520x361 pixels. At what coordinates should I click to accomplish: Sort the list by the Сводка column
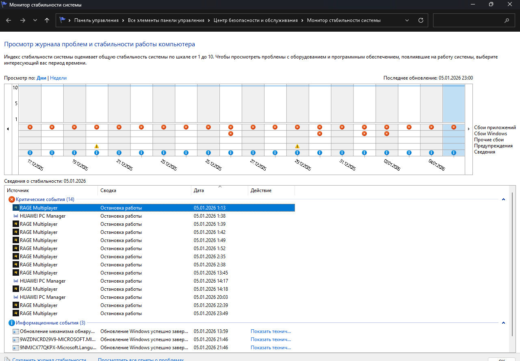tap(145, 190)
